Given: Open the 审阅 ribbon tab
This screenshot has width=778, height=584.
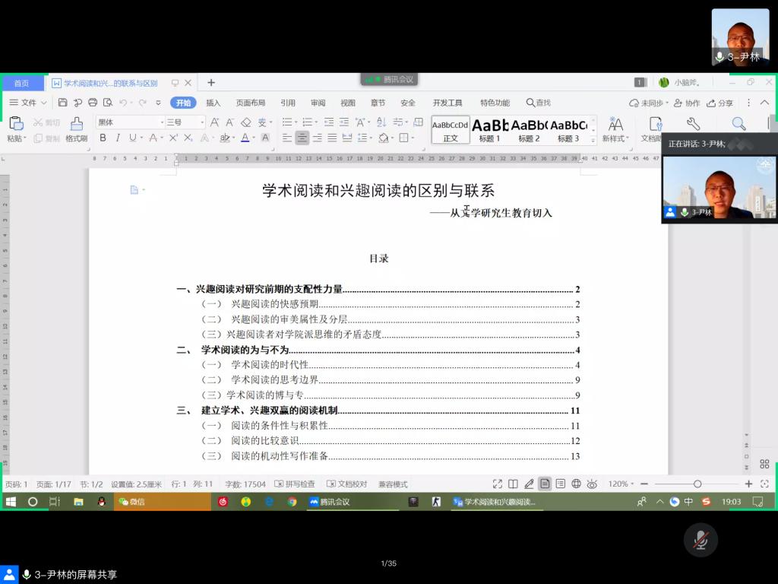Looking at the screenshot, I should pos(318,103).
